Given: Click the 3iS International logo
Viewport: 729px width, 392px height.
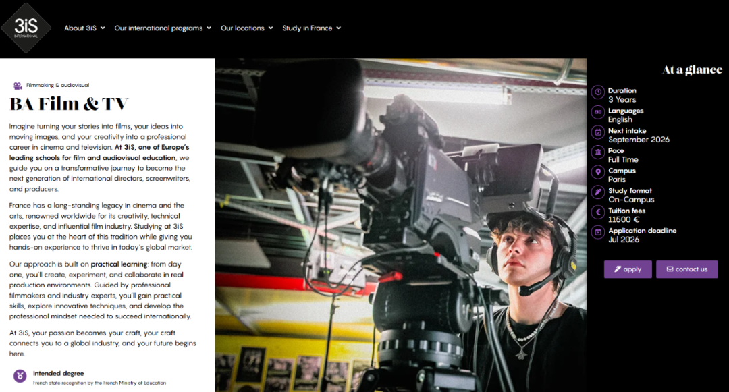Looking at the screenshot, I should tap(26, 28).
